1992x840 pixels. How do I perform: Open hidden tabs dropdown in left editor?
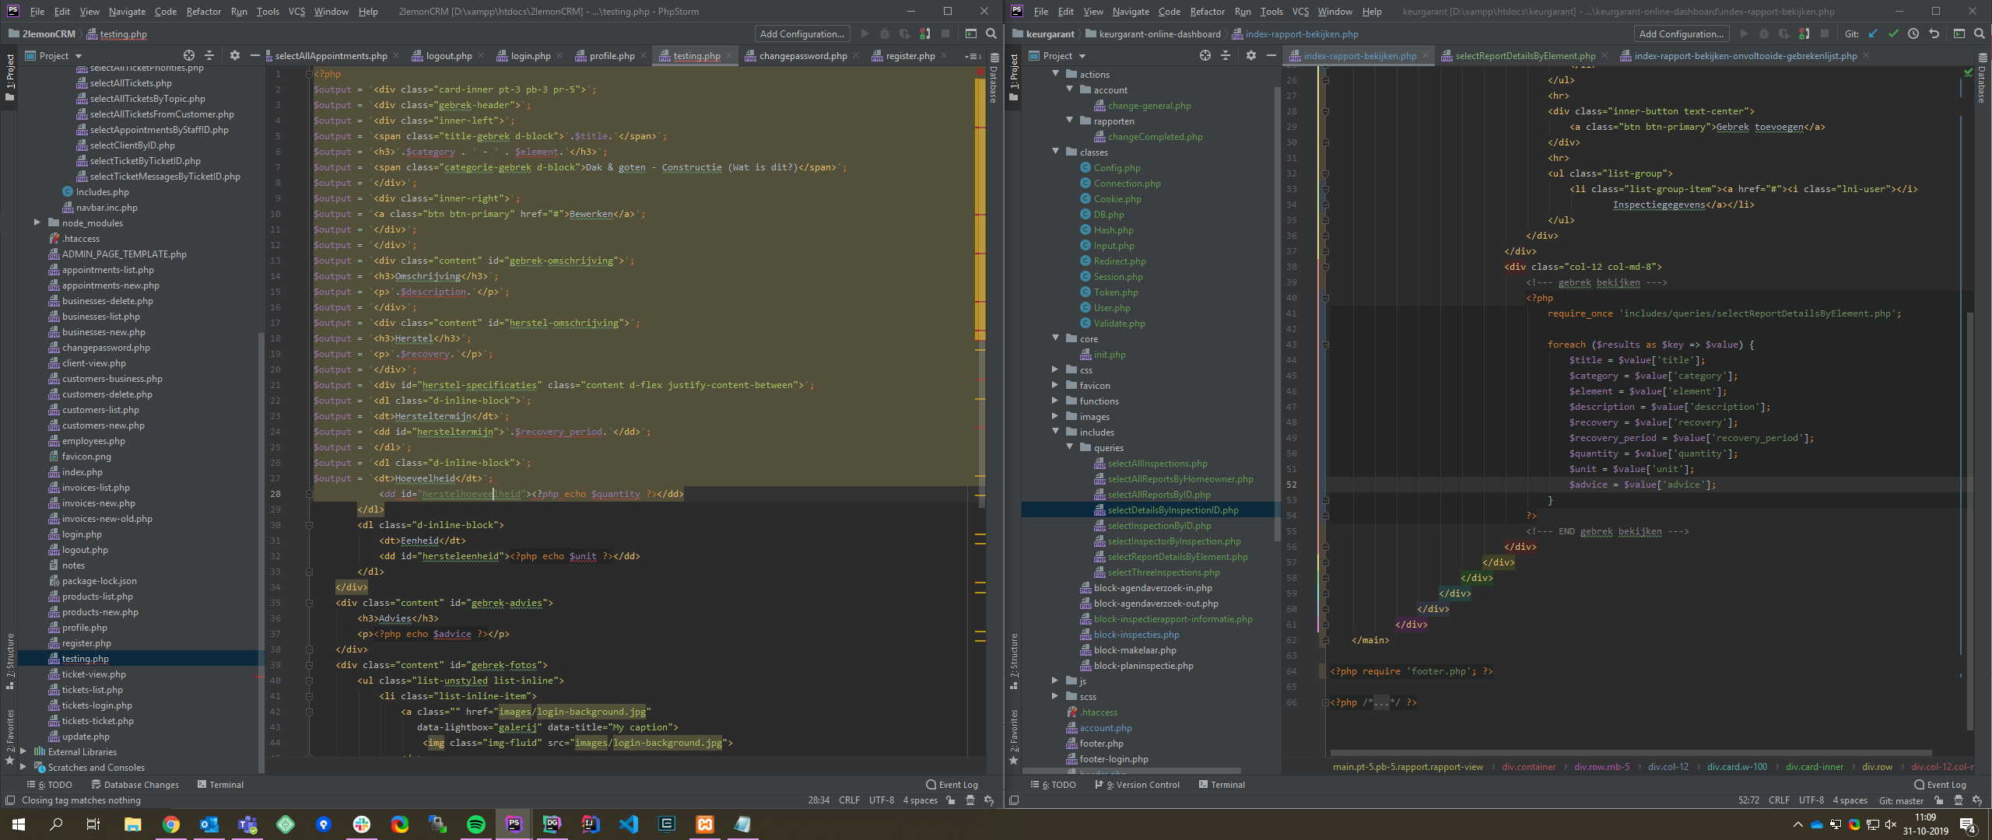click(972, 56)
